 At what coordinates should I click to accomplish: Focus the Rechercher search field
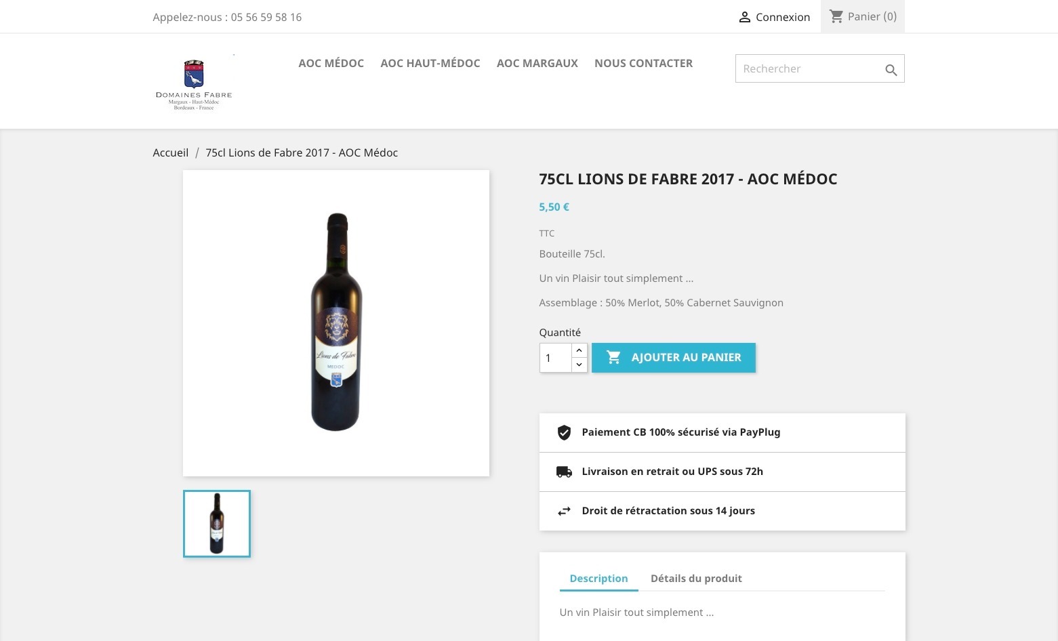pyautogui.click(x=808, y=68)
